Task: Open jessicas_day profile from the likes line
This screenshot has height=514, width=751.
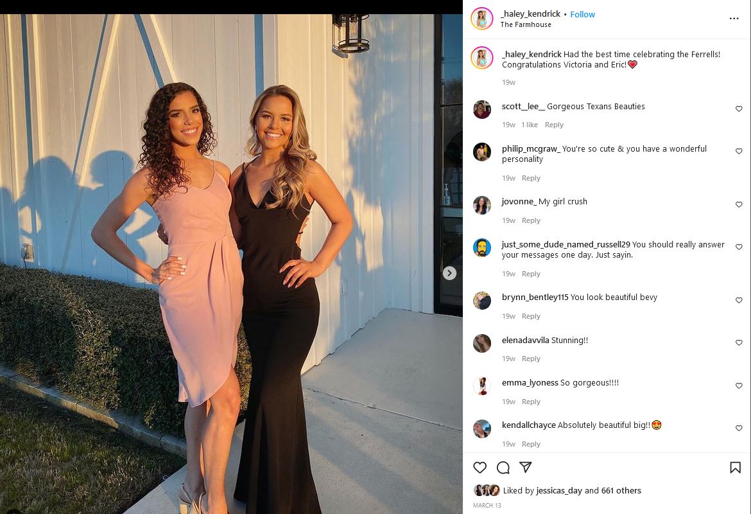Action: point(559,490)
